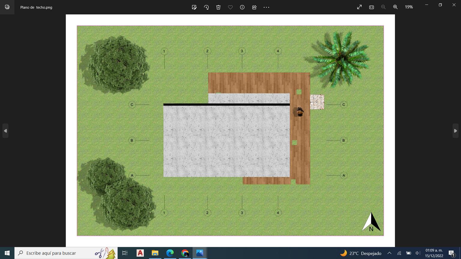This screenshot has height=259, width=461.
Task: Click the zoom out magnifier
Action: tap(383, 7)
